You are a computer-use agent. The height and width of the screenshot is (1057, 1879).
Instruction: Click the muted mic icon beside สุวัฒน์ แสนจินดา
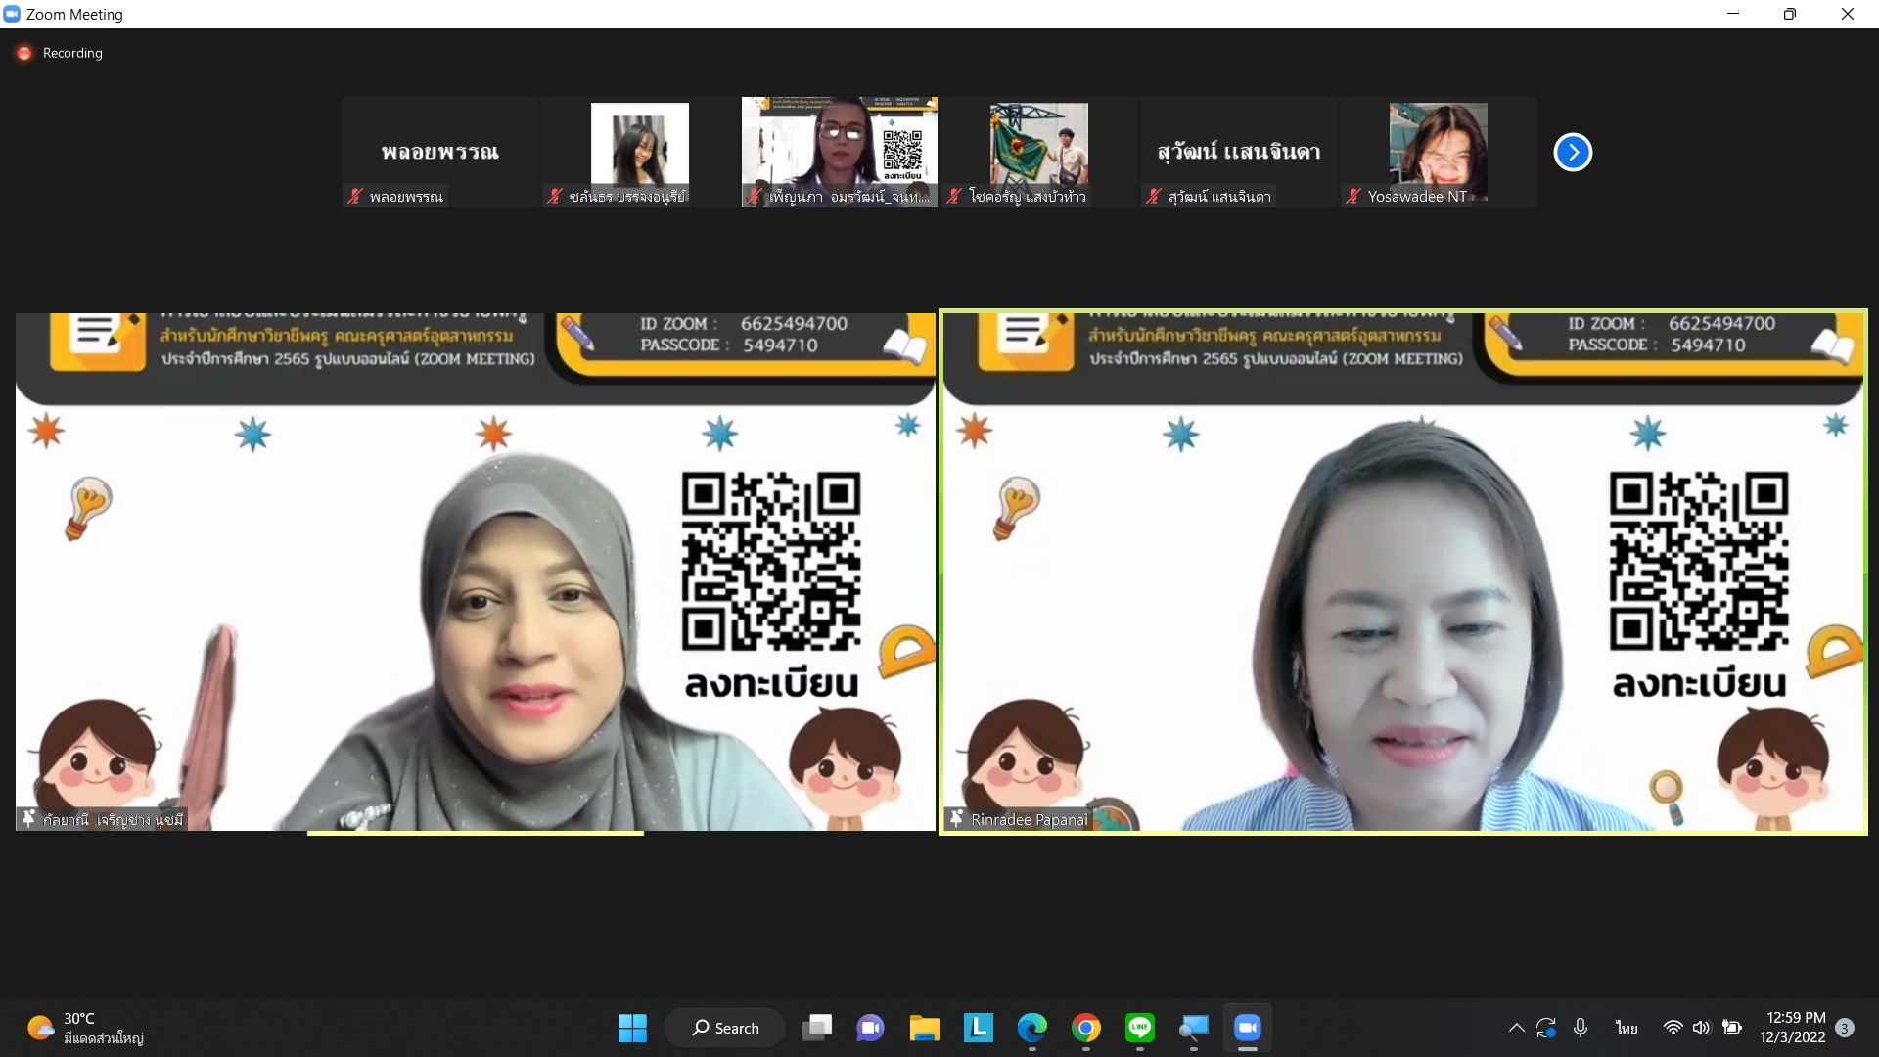click(1154, 197)
